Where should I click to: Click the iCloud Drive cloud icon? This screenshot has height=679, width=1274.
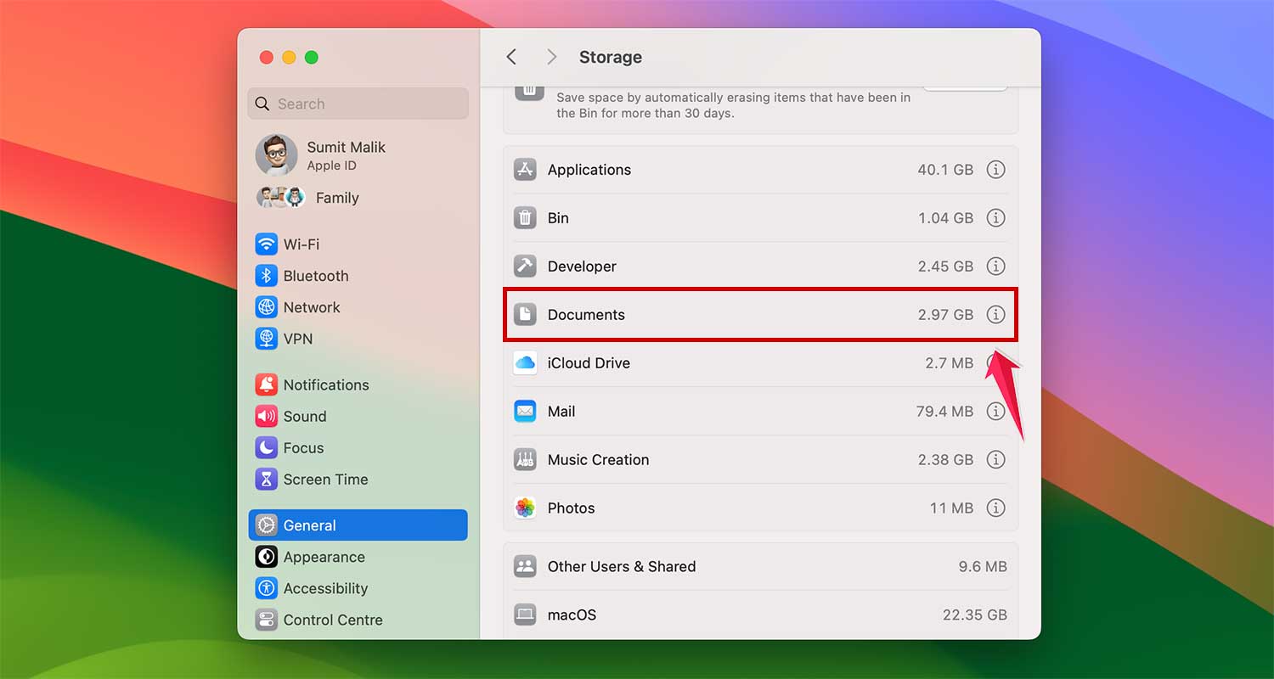[524, 362]
